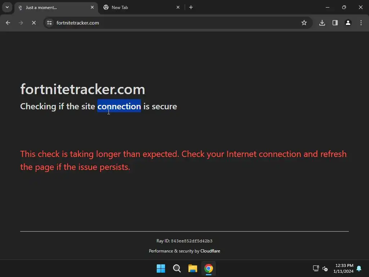Open the Windows Start menu

coord(161,268)
